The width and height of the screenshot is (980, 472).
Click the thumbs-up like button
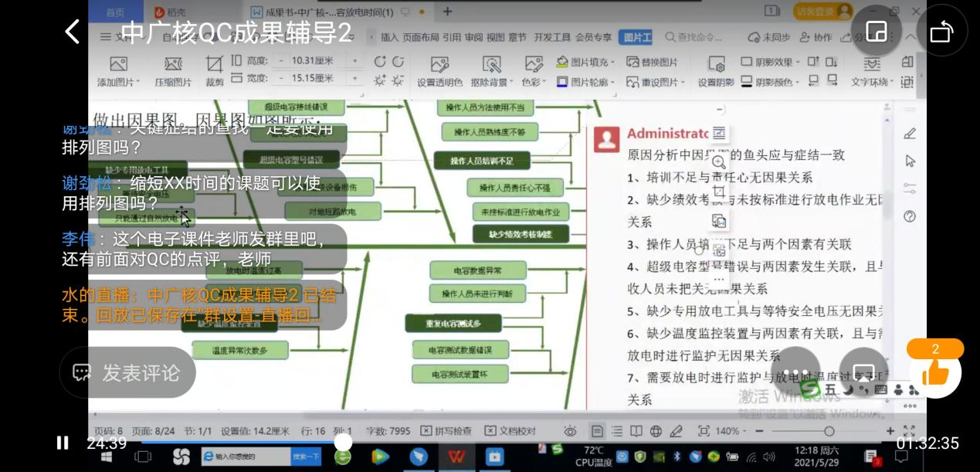935,373
